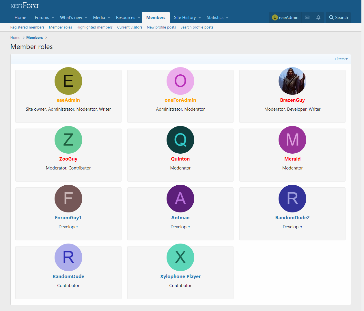Expand the Forums menu arrow
This screenshot has width=364, height=311.
click(53, 18)
